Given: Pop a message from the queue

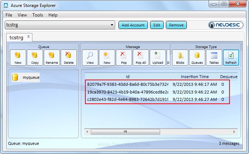Looking at the screenshot, I should pos(124,58).
